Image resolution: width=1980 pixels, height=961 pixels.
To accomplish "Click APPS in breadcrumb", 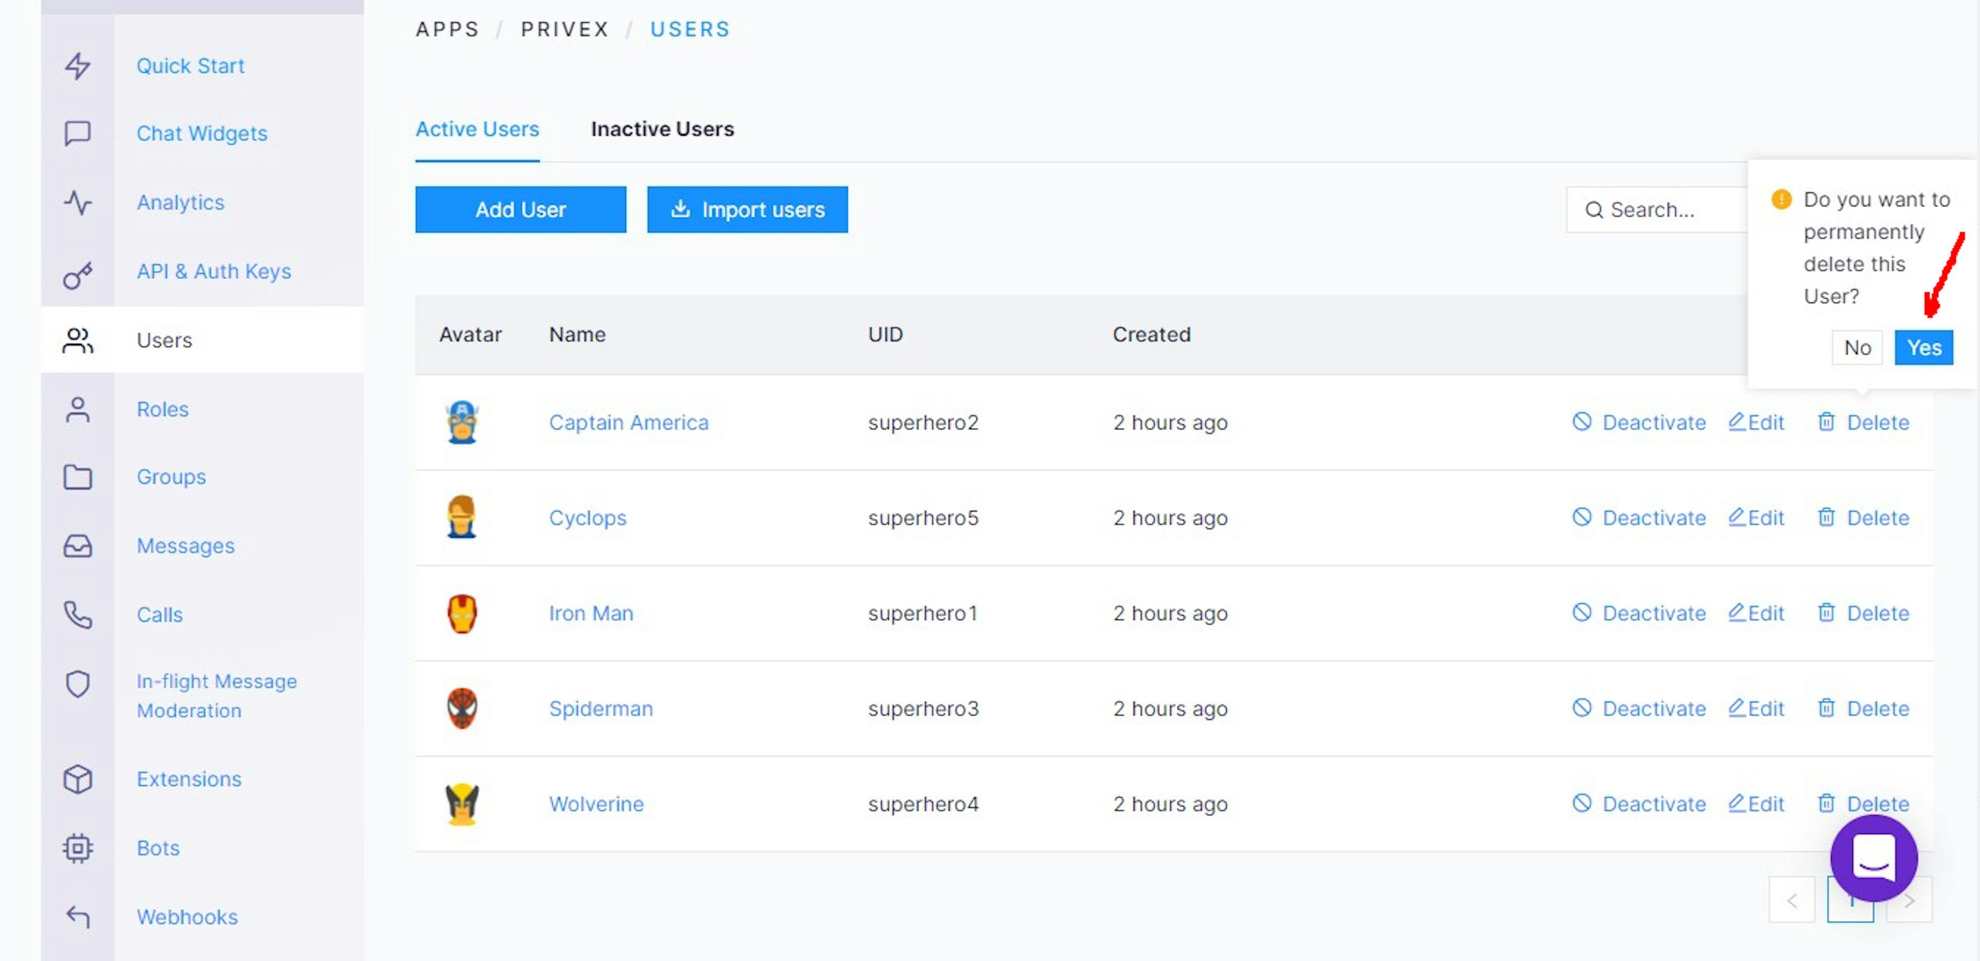I will point(448,29).
